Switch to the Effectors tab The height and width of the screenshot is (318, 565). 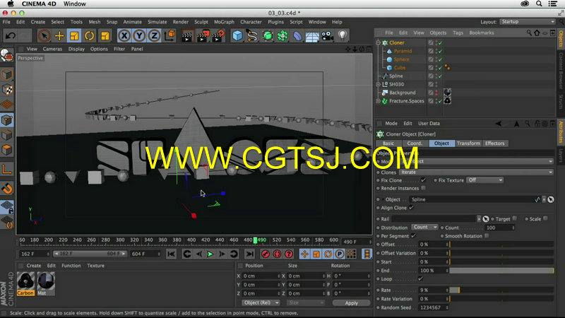tap(495, 143)
